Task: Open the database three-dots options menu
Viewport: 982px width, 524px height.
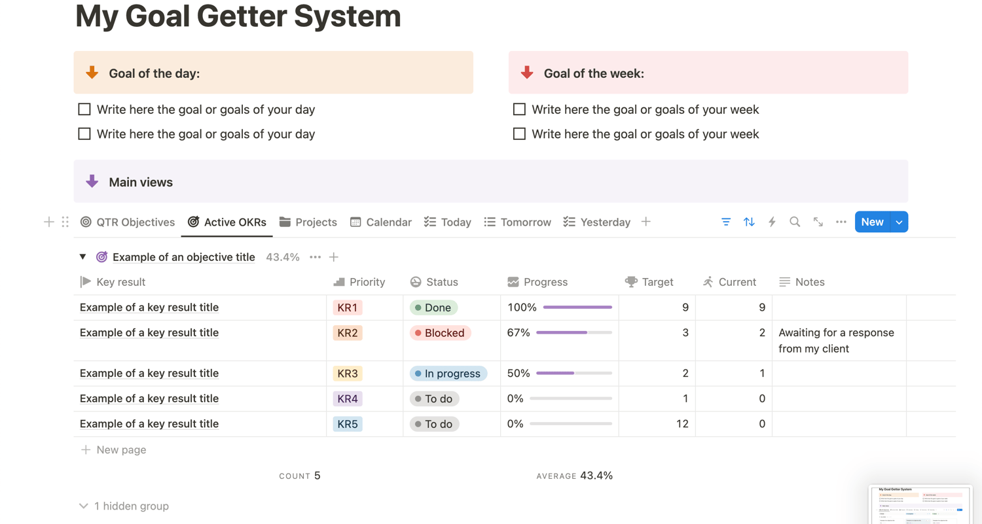Action: point(841,222)
